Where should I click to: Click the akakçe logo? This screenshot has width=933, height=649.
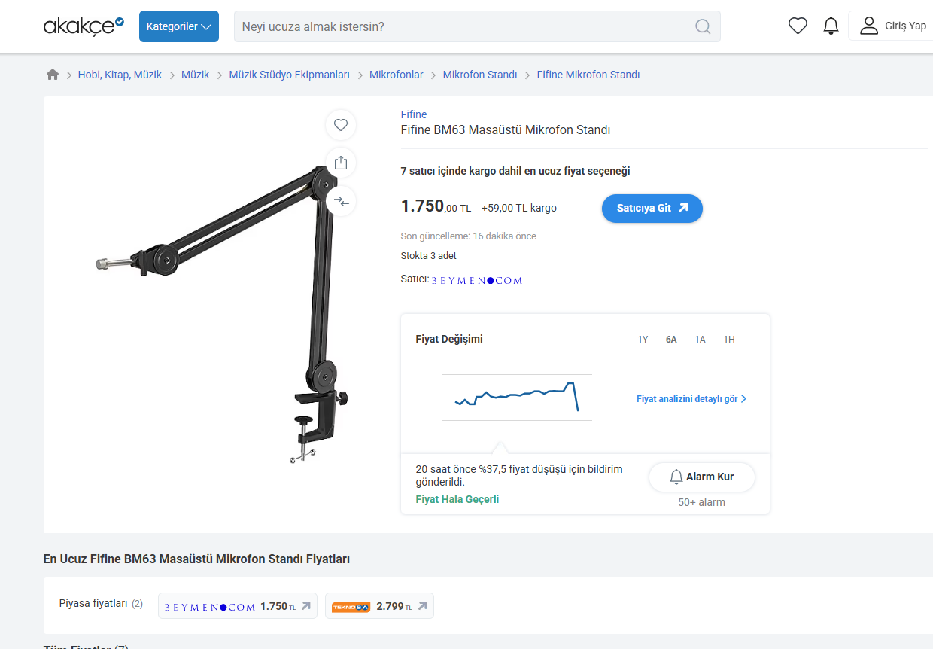(x=84, y=26)
